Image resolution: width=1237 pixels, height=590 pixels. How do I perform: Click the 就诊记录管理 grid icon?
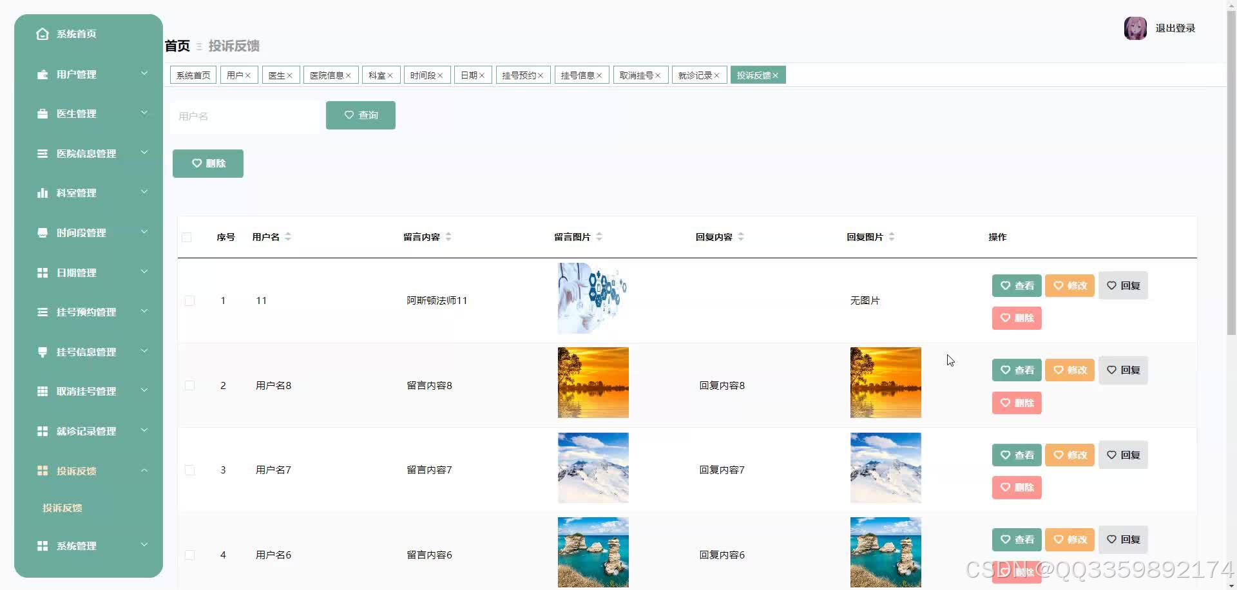coord(43,432)
